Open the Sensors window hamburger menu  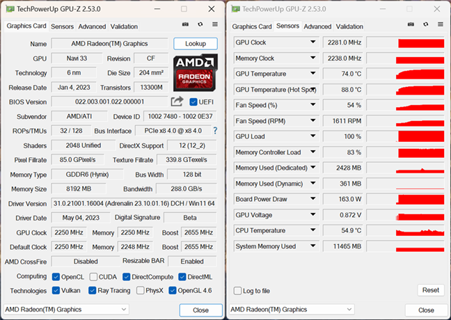[x=440, y=26]
